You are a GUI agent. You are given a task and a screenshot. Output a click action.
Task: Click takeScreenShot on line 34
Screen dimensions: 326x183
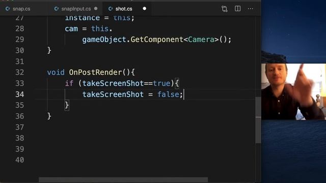click(x=113, y=95)
